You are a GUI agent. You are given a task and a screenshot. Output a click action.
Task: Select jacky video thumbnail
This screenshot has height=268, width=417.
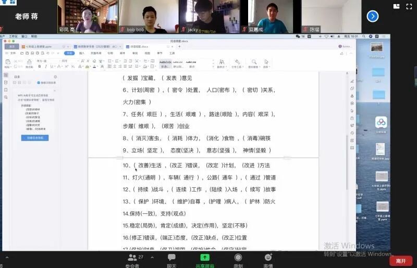click(x=210, y=17)
